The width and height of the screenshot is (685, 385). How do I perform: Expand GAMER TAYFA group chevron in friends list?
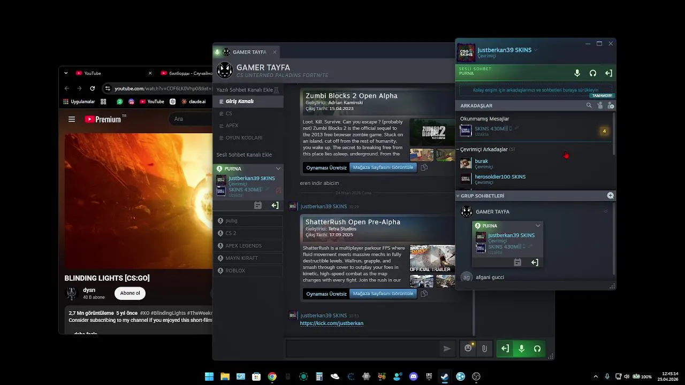tap(606, 212)
